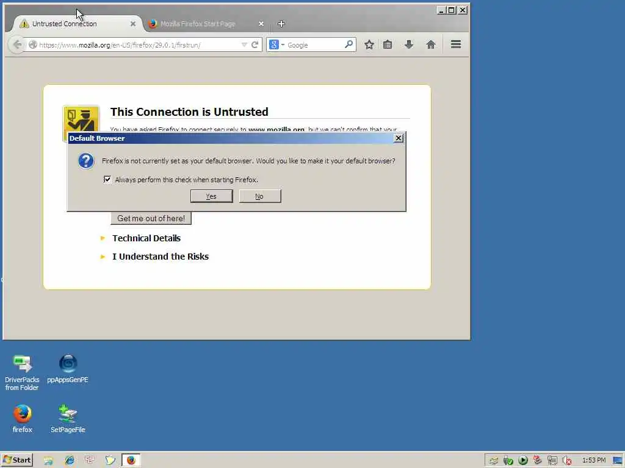Open the Firefox hamburger menu
The width and height of the screenshot is (625, 468).
(x=456, y=44)
